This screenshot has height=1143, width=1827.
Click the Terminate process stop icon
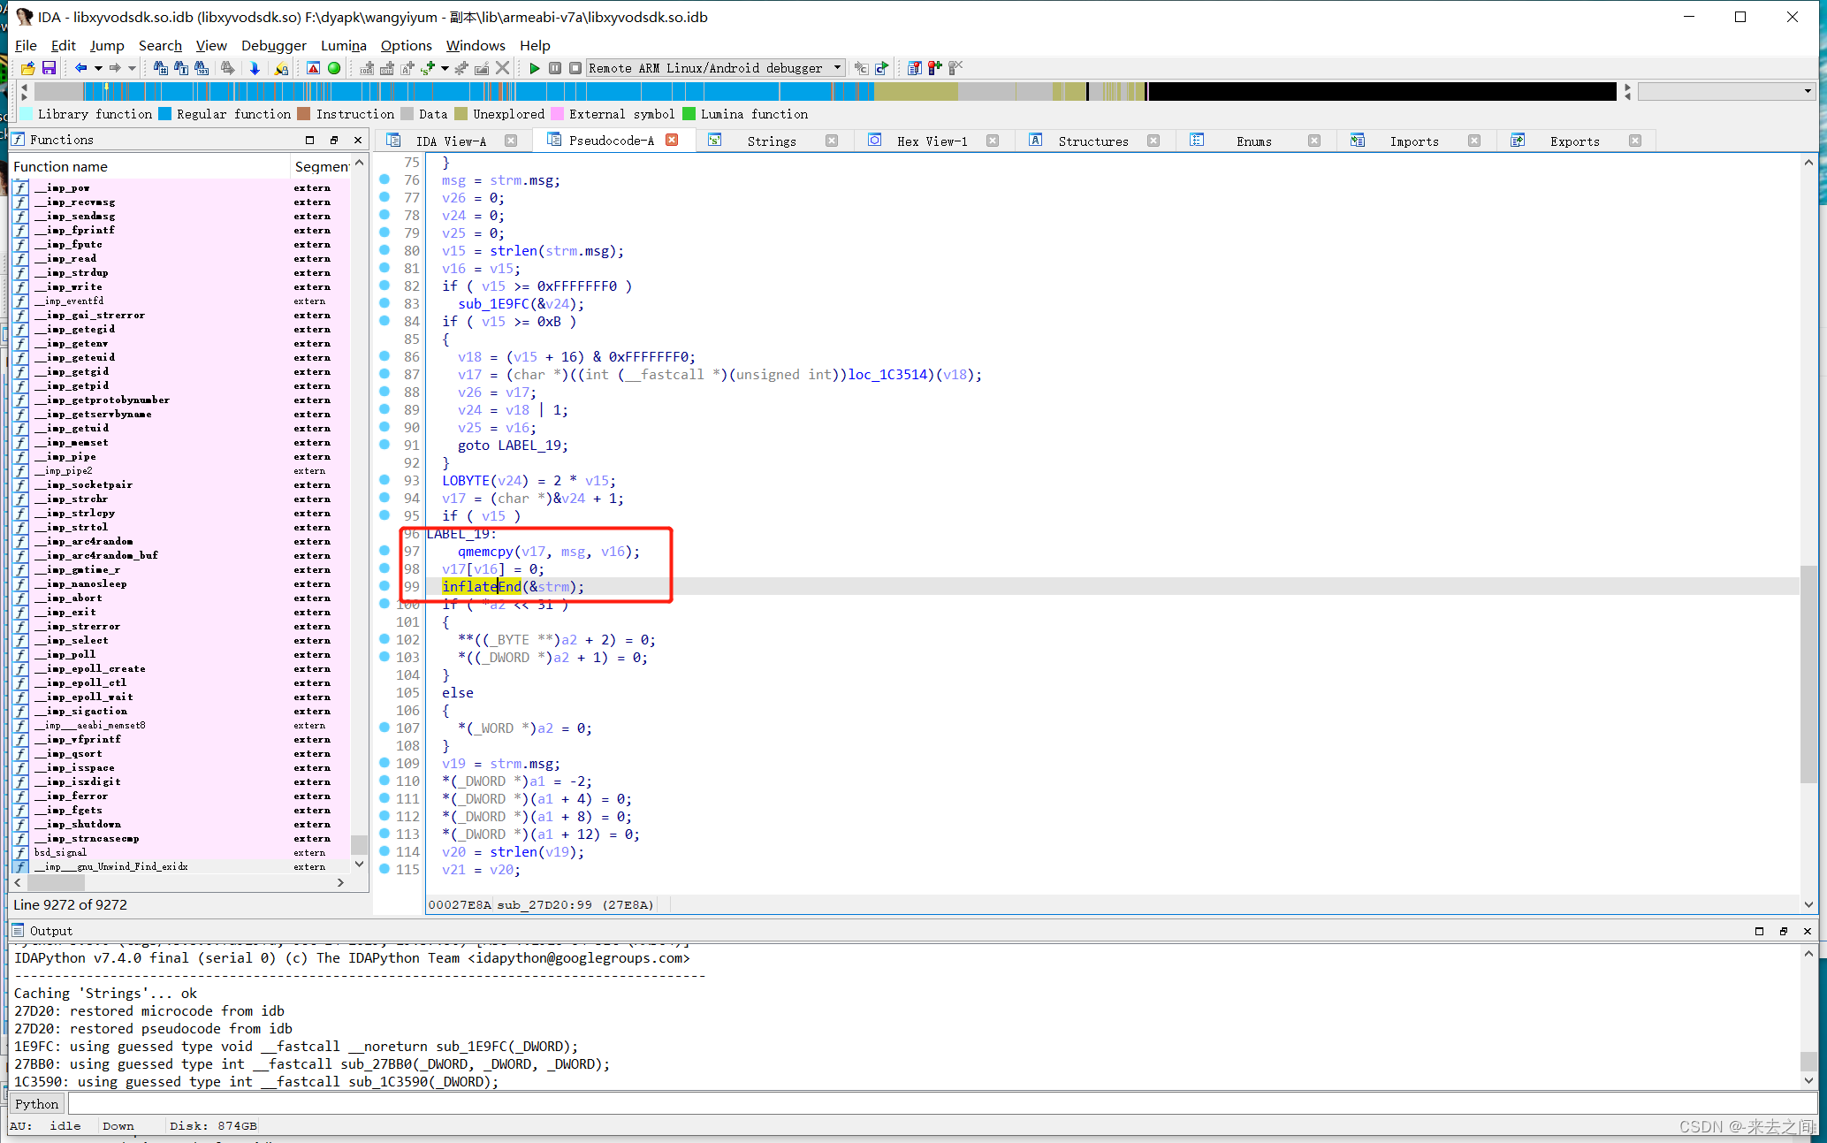[575, 68]
